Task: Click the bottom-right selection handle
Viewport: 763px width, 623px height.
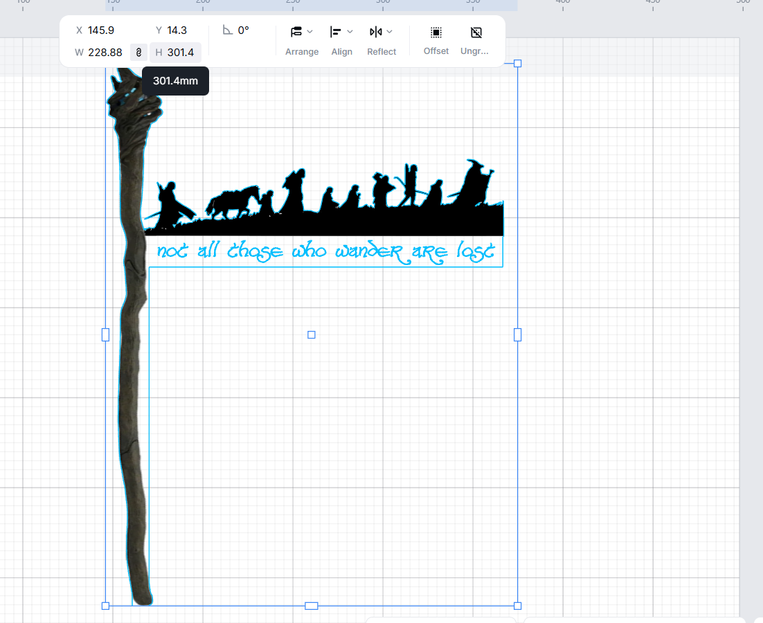Action: [518, 606]
